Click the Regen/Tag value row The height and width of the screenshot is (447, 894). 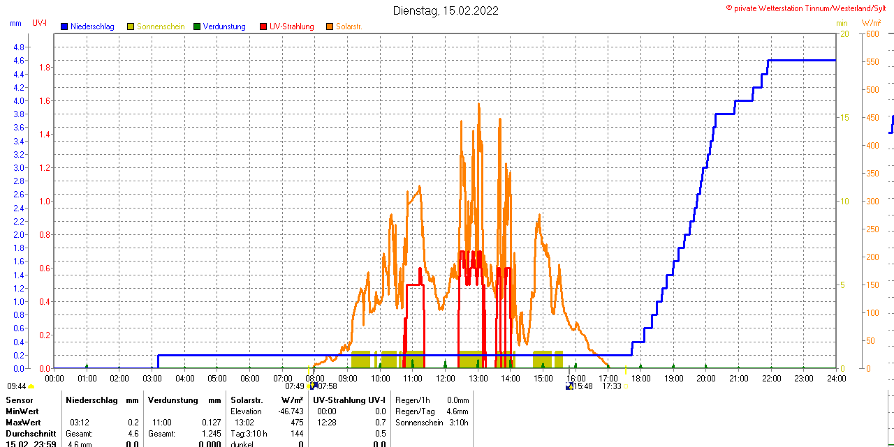tap(431, 411)
